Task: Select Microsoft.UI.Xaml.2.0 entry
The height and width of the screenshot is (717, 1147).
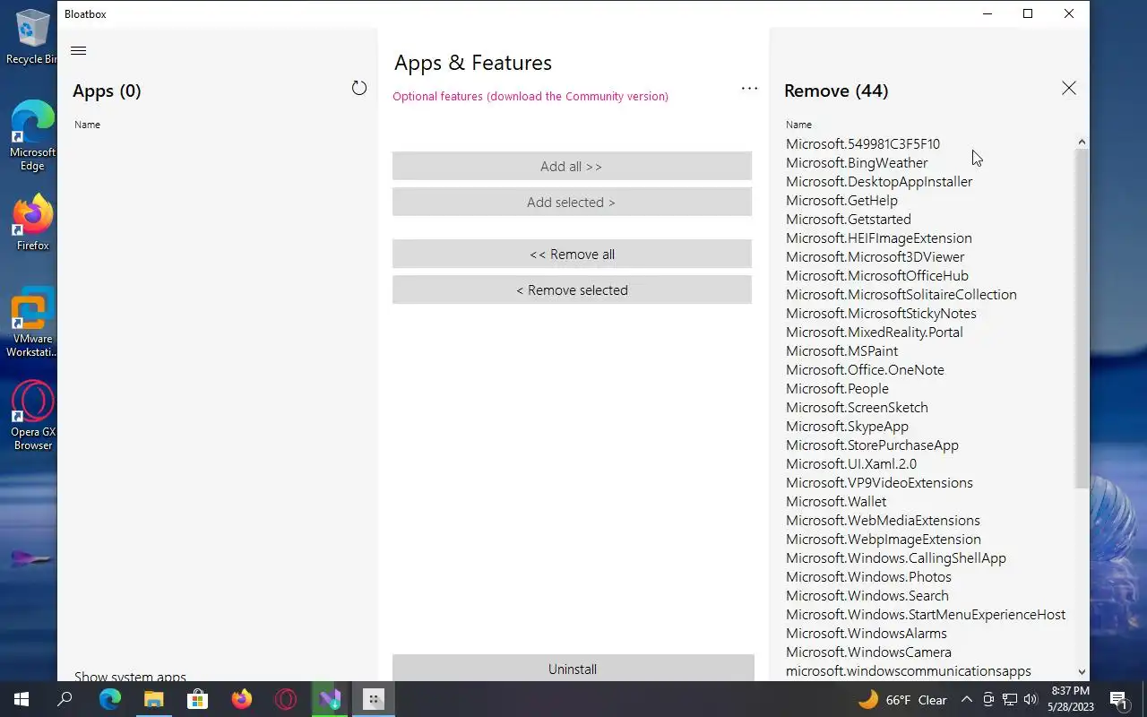Action: 851,463
